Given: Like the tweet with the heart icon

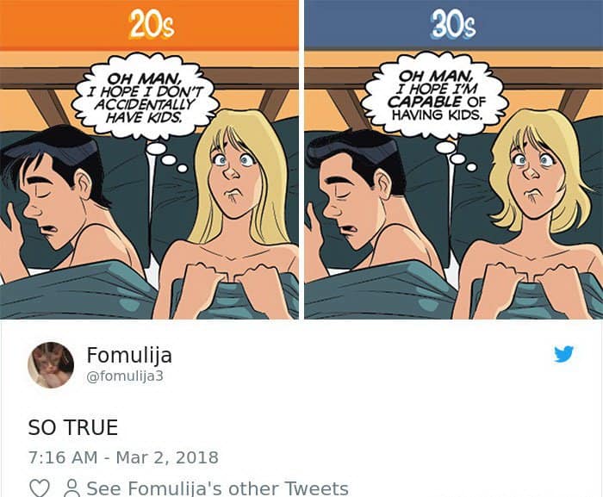Looking at the screenshot, I should pyautogui.click(x=40, y=488).
